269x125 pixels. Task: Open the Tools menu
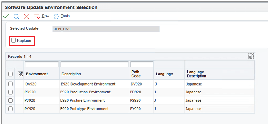tap(65, 16)
